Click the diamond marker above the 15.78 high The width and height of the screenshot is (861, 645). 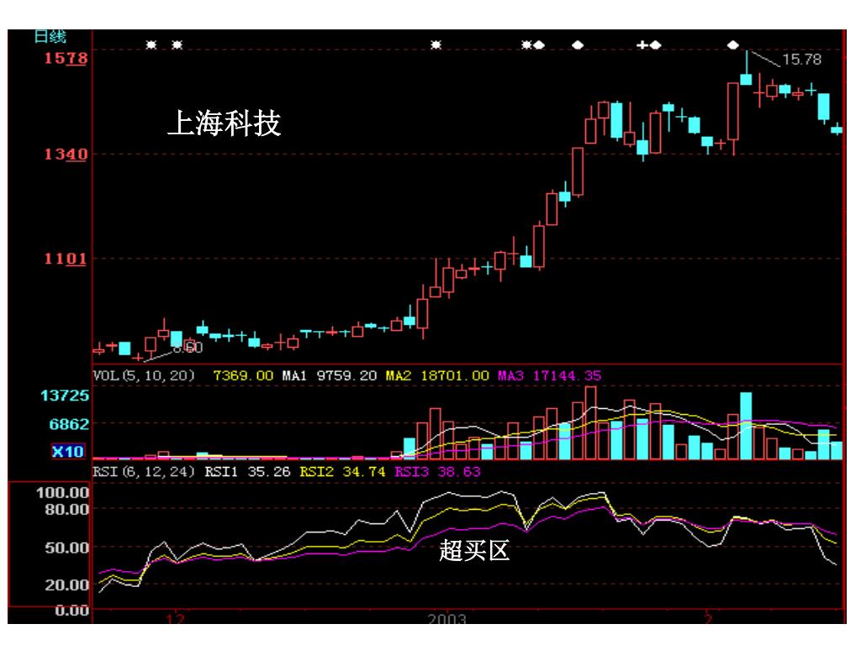tap(733, 45)
